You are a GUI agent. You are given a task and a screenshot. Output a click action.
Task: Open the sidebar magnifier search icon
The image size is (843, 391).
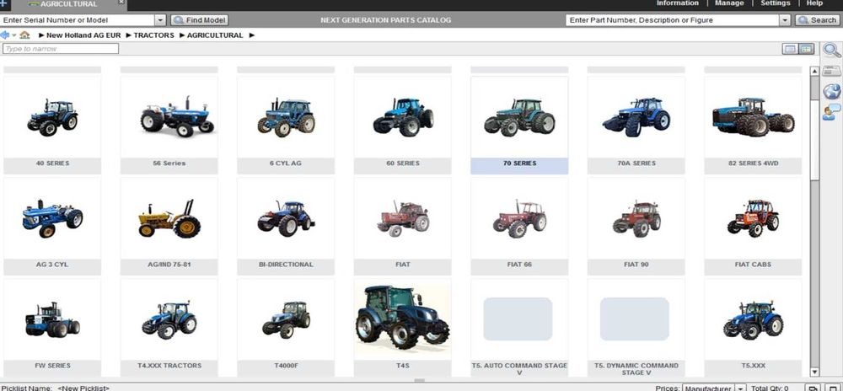[x=832, y=50]
